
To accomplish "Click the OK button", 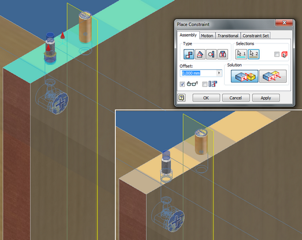I will coord(206,97).
